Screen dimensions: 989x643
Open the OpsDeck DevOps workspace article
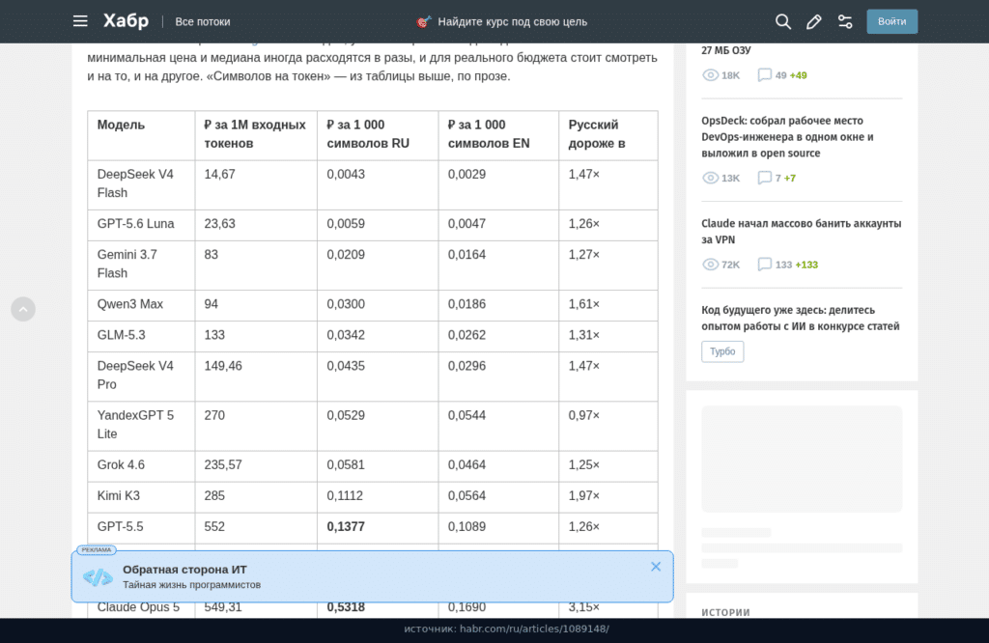coord(787,137)
